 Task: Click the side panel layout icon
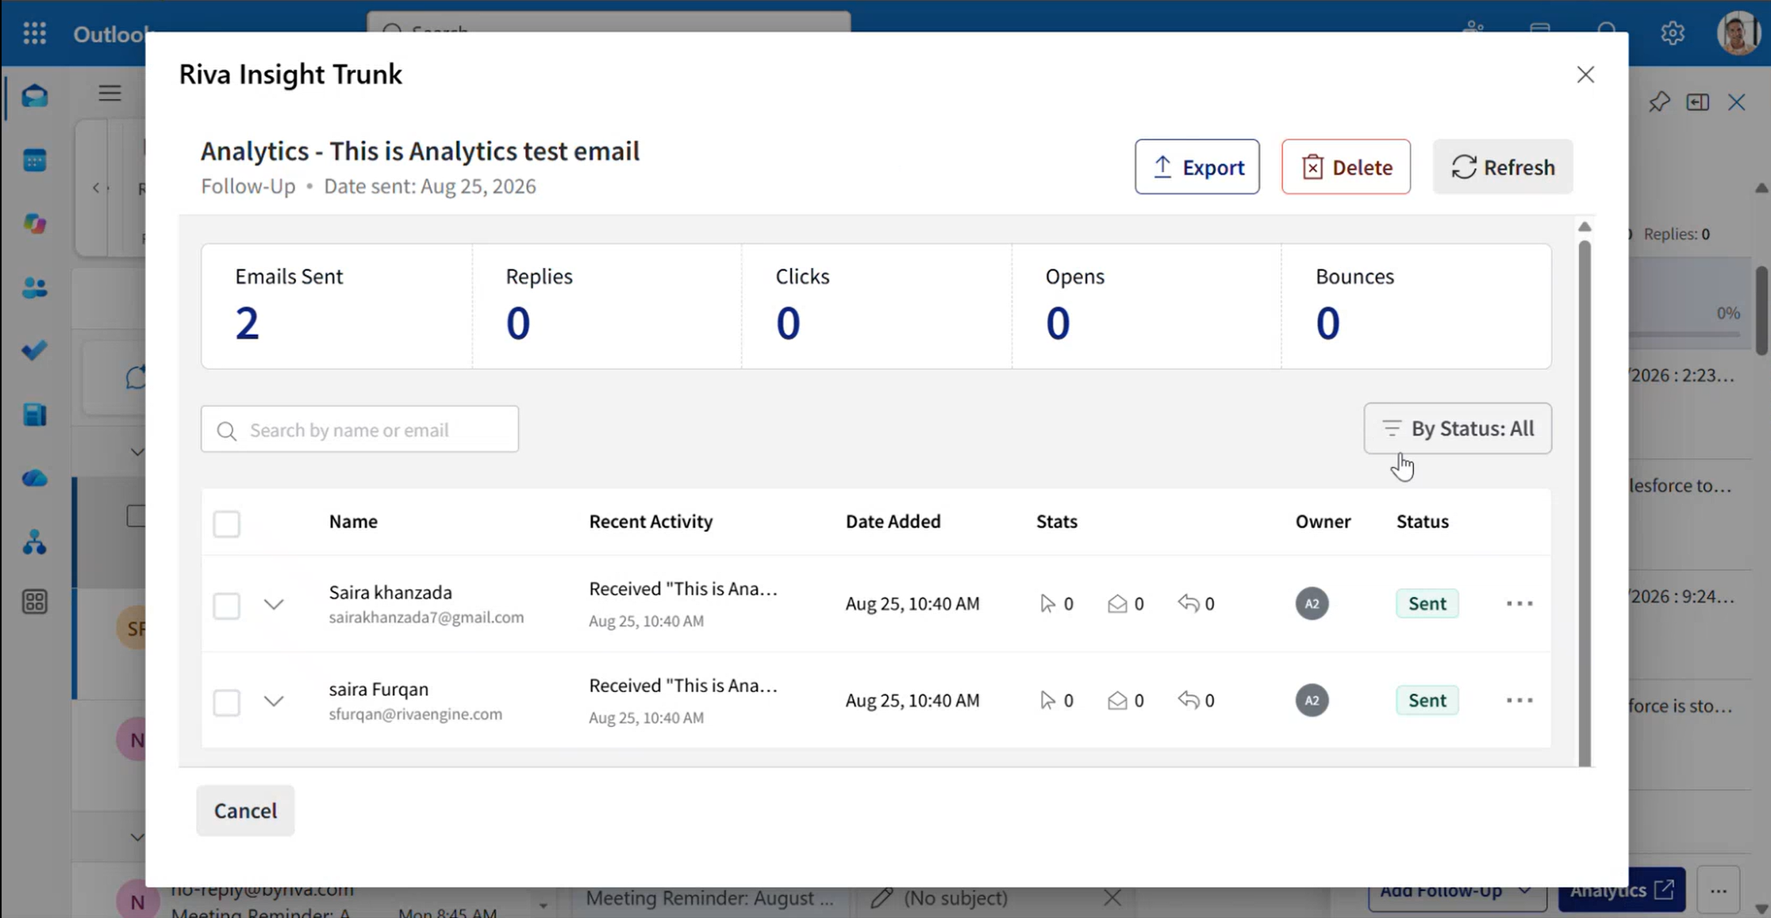pyautogui.click(x=1698, y=102)
